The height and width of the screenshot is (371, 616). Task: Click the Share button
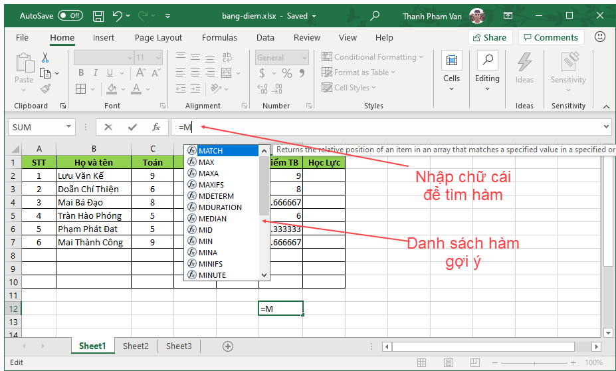point(490,38)
